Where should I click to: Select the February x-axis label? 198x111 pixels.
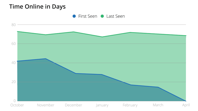tap(130, 105)
